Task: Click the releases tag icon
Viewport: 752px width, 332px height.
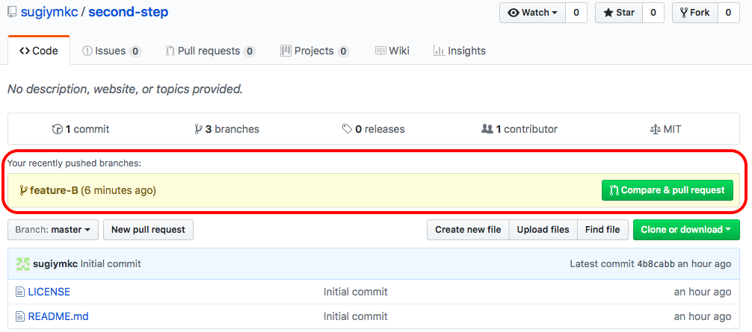Action: (347, 129)
